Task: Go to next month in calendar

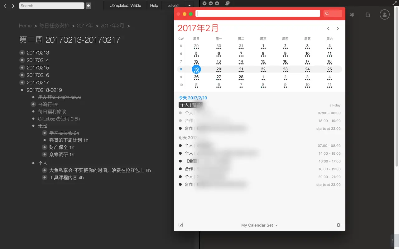Action: 338,28
